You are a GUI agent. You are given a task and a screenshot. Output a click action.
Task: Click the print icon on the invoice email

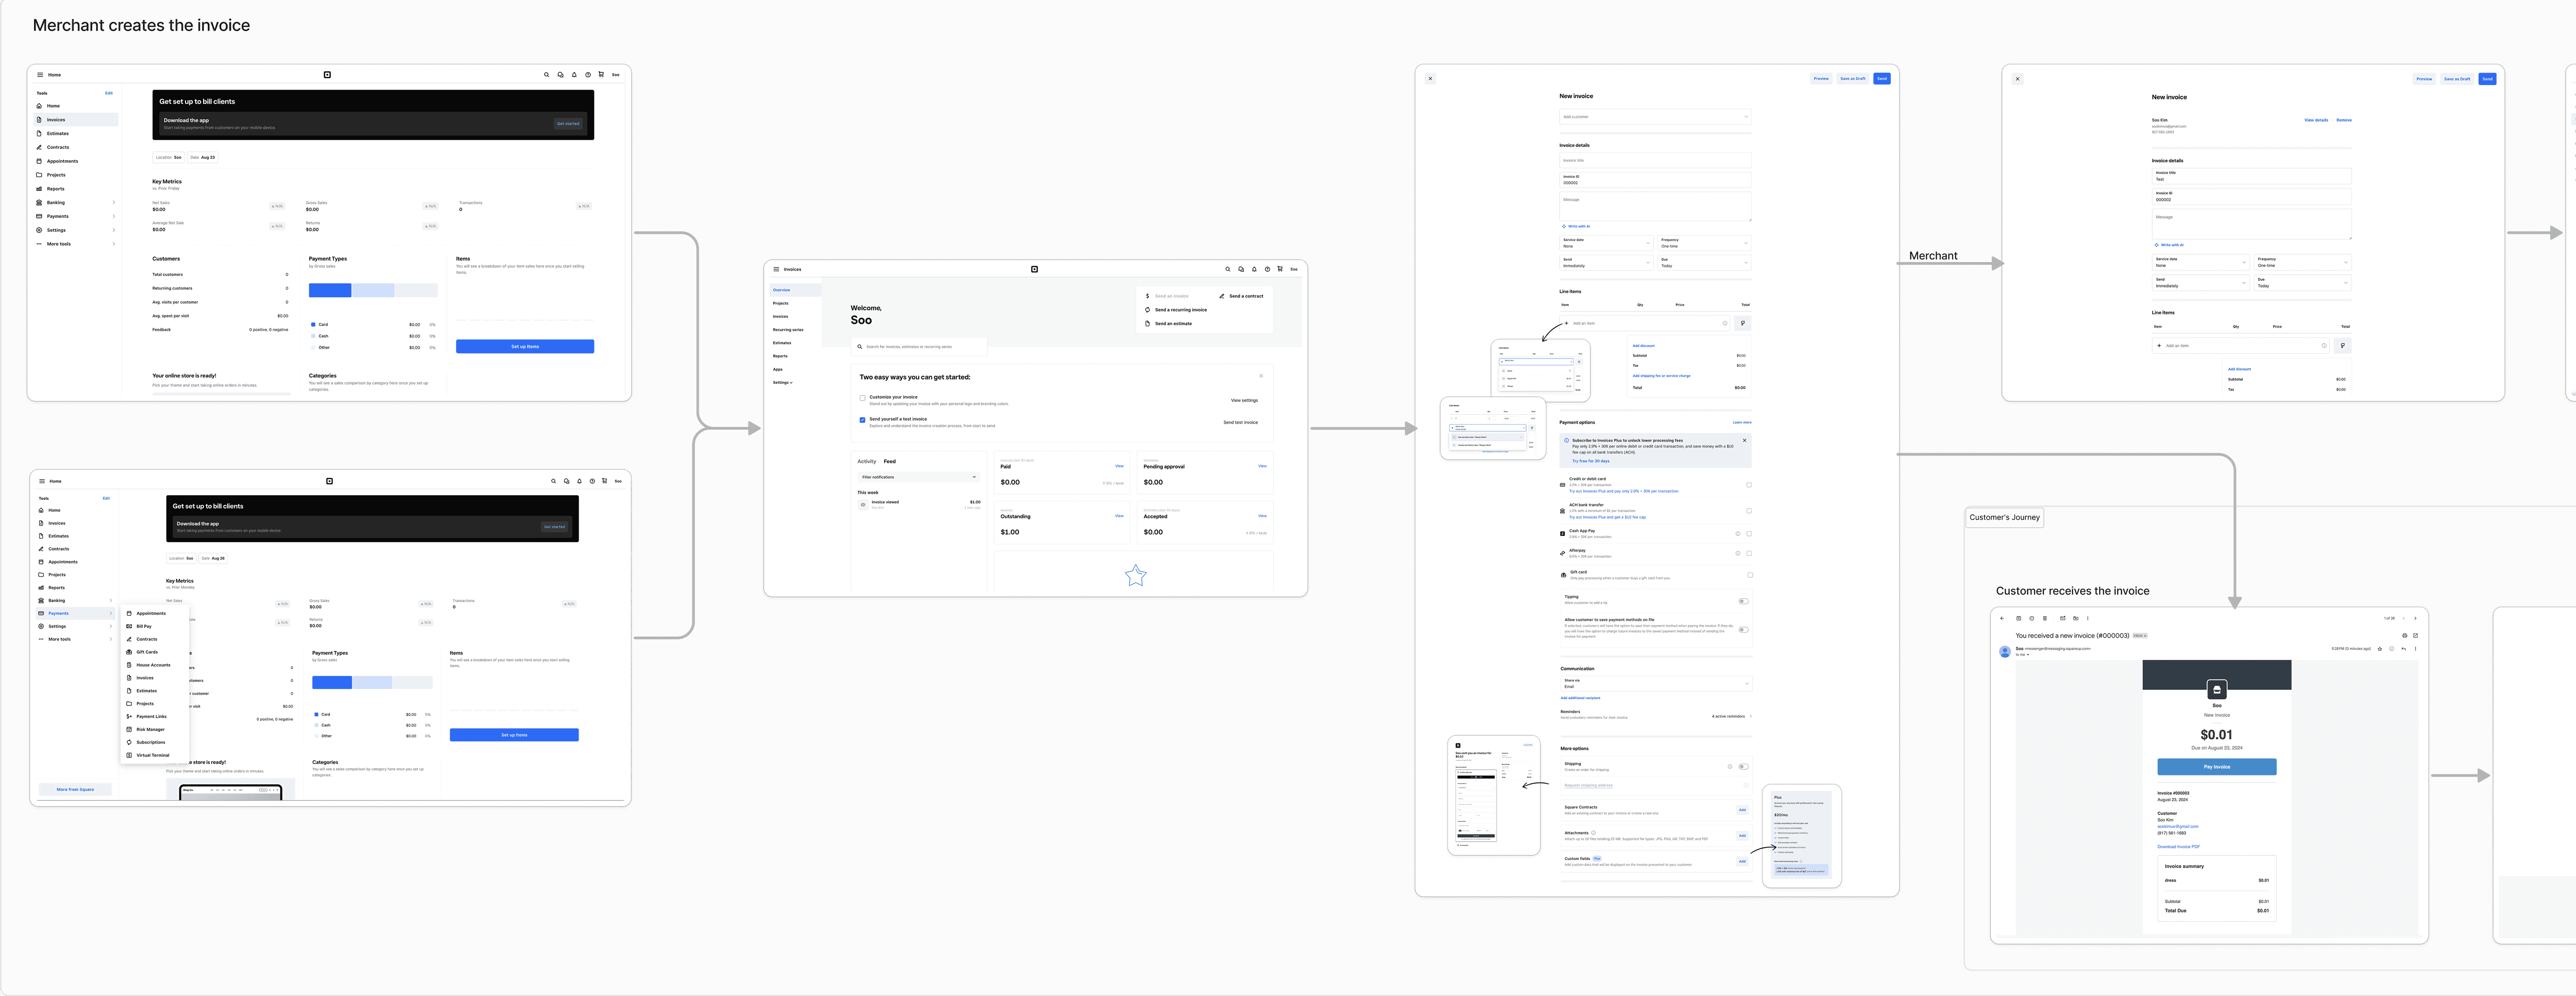coord(2405,636)
